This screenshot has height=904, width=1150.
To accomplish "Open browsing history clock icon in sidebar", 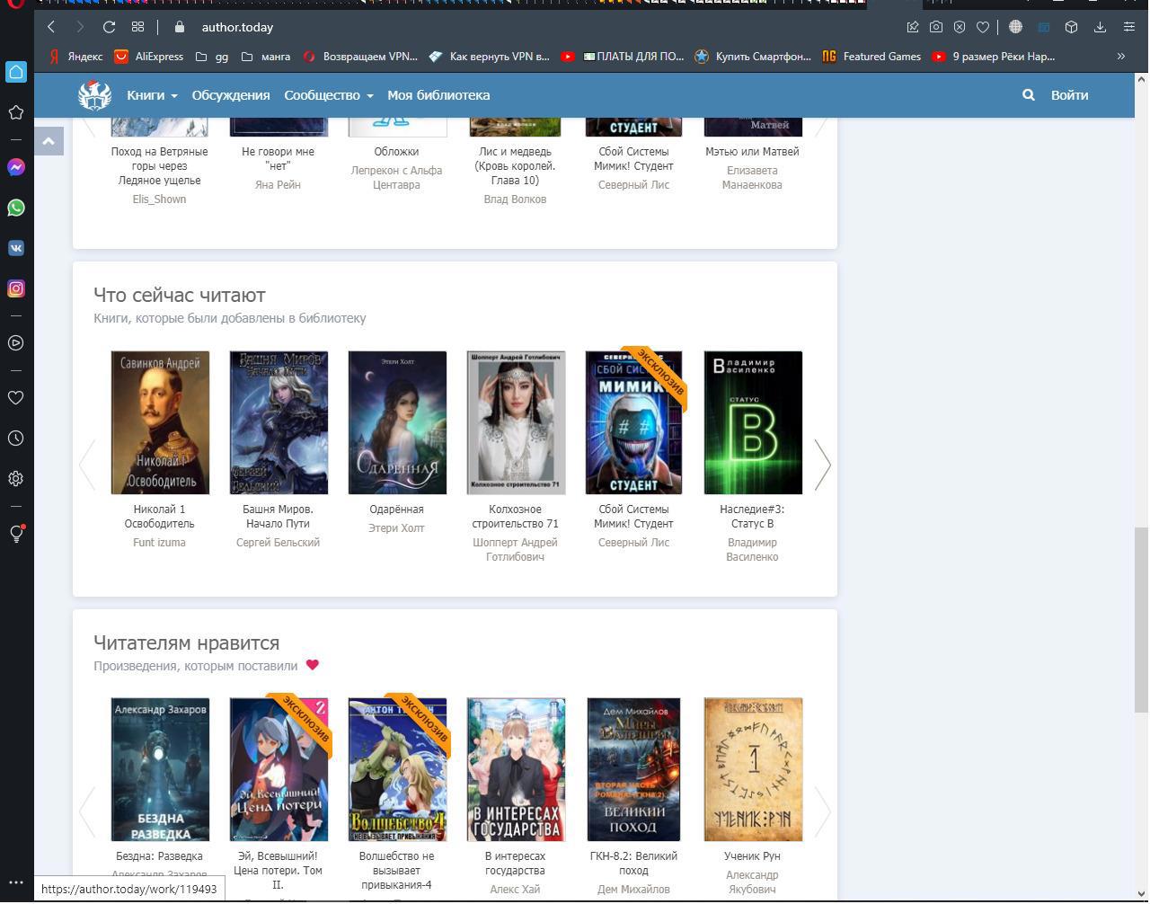I will (16, 439).
